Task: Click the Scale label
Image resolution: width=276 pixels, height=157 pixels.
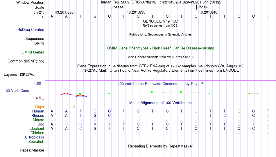Action: coord(39,7)
